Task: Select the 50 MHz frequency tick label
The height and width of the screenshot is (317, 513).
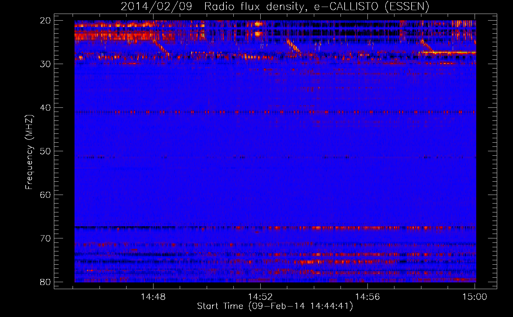Action: click(x=45, y=151)
